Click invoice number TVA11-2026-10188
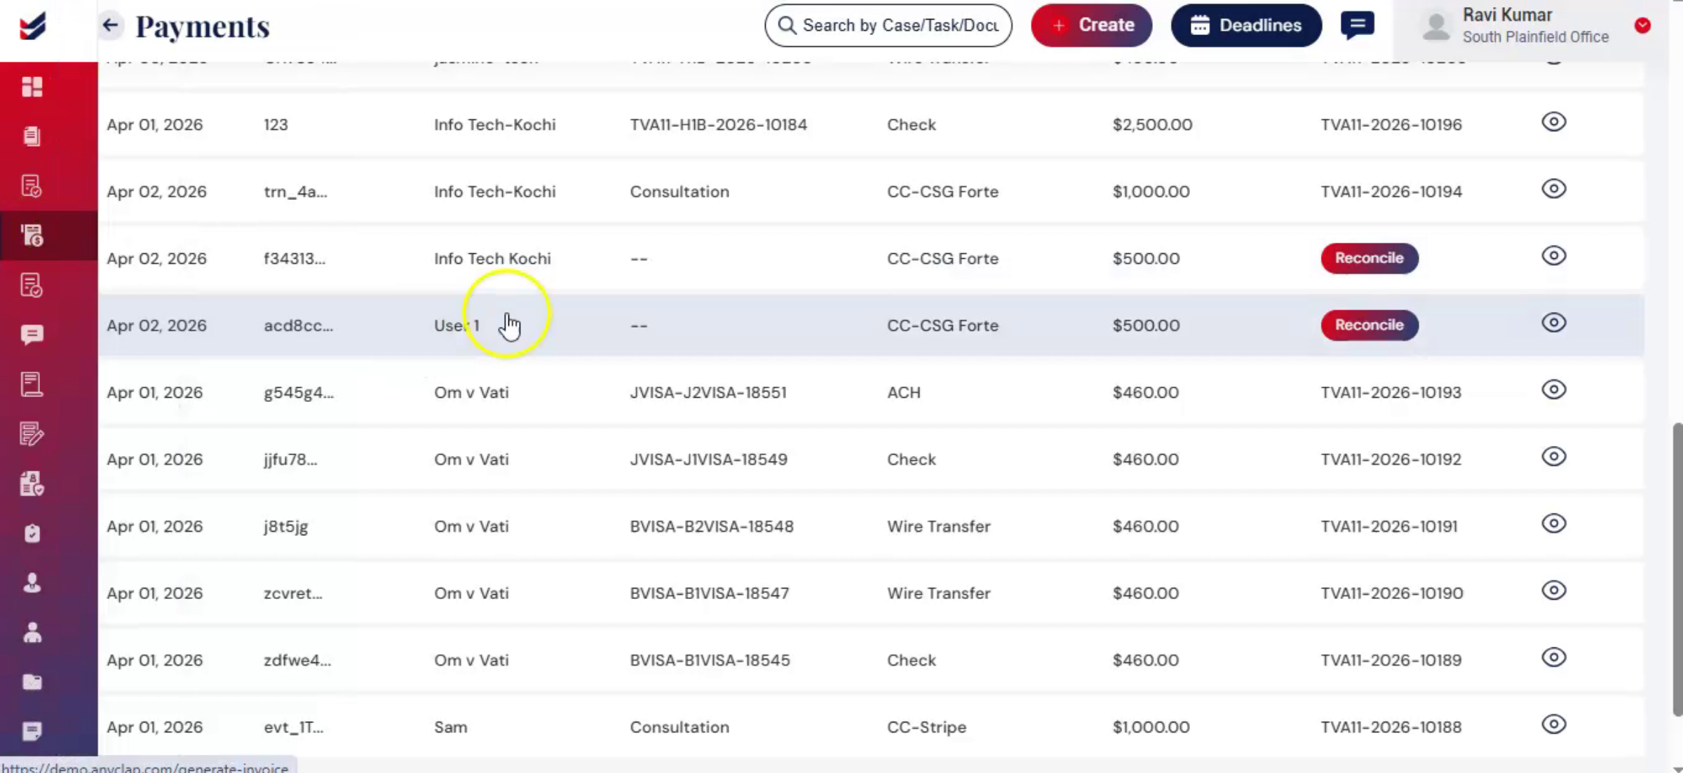Screen dimensions: 1683x773 click(x=1391, y=727)
